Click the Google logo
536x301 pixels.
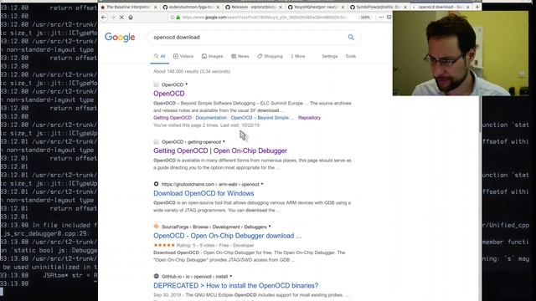point(120,37)
